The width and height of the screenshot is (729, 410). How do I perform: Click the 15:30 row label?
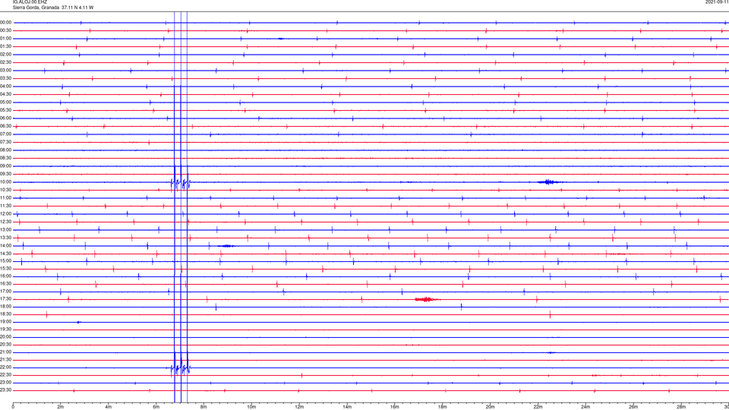click(x=5, y=268)
